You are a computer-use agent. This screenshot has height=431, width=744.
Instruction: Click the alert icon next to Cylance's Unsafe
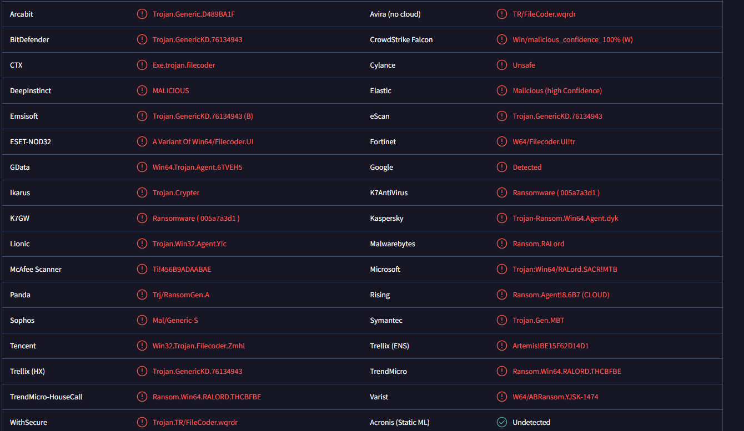click(502, 65)
